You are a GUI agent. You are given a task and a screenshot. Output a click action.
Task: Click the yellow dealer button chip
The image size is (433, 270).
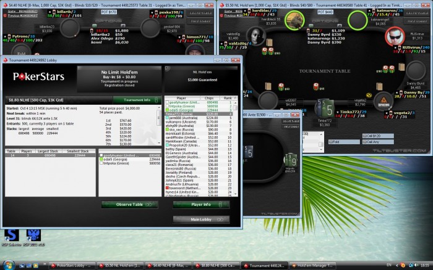[369, 95]
